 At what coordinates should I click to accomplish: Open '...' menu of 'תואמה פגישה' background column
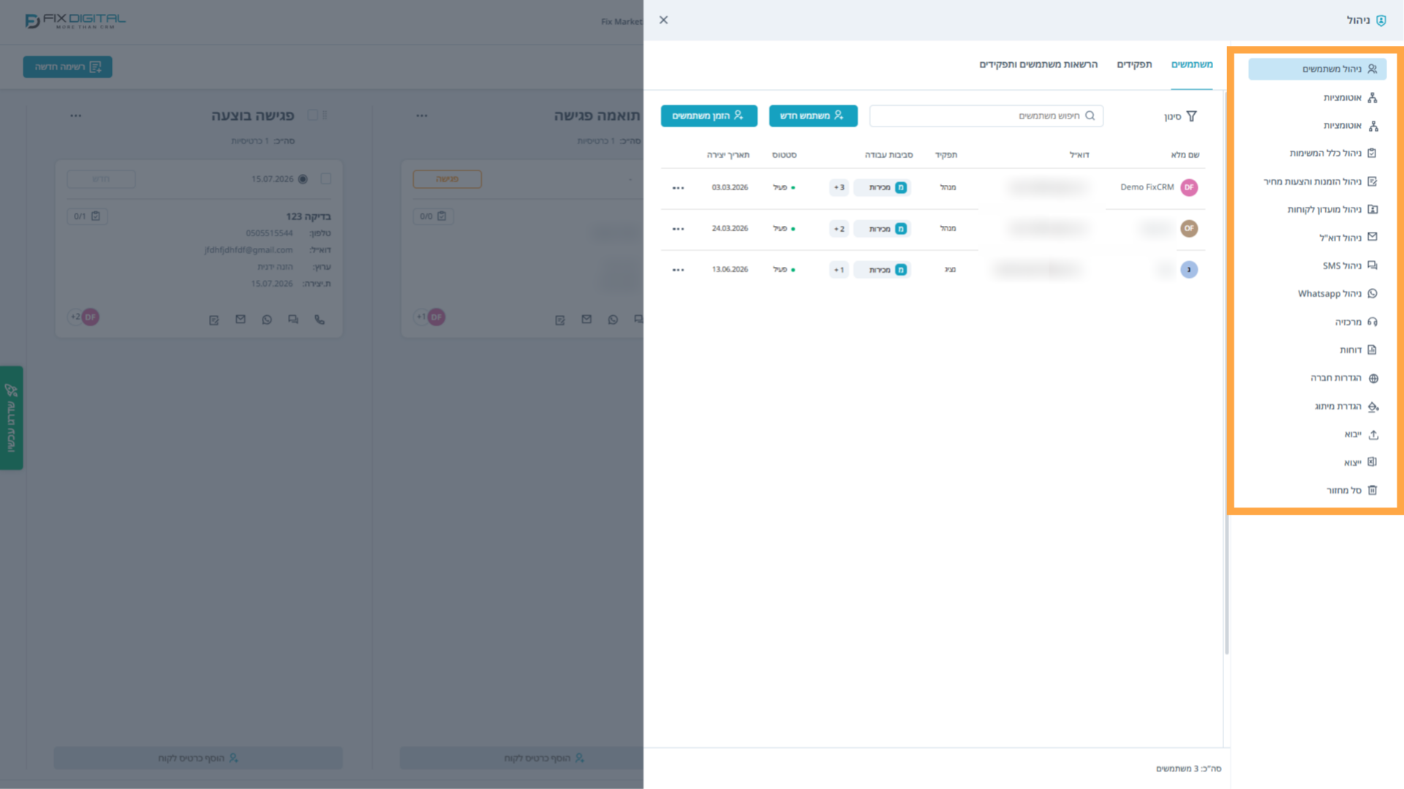[x=422, y=116]
